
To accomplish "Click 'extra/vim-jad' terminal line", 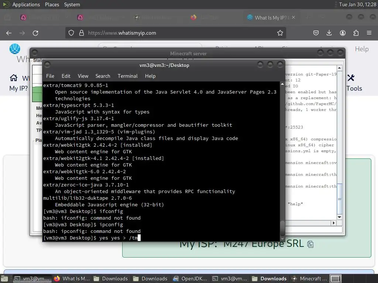I will click(x=99, y=132).
